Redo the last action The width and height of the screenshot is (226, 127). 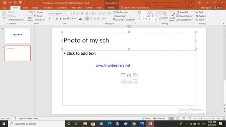[x=15, y=2]
